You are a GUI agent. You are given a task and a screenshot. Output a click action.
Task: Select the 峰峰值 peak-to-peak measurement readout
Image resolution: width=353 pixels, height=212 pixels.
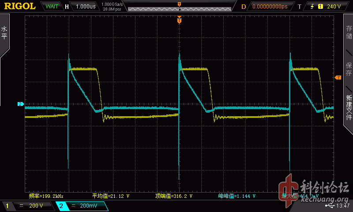[x=237, y=196]
